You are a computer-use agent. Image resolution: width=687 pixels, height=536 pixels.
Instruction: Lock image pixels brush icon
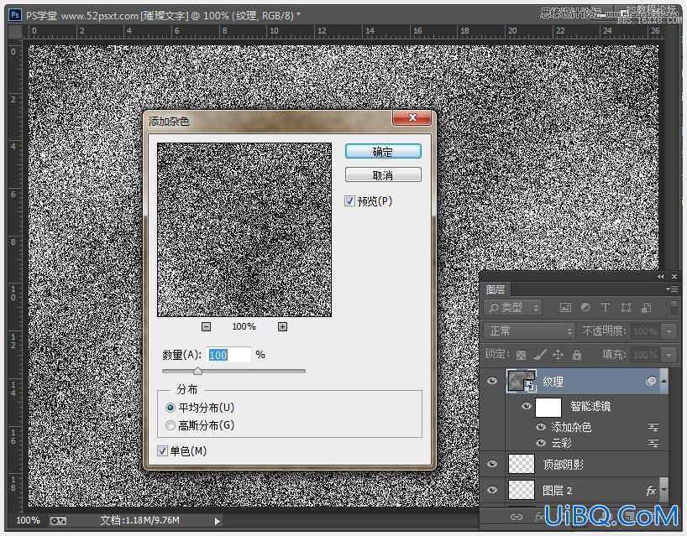pyautogui.click(x=540, y=355)
